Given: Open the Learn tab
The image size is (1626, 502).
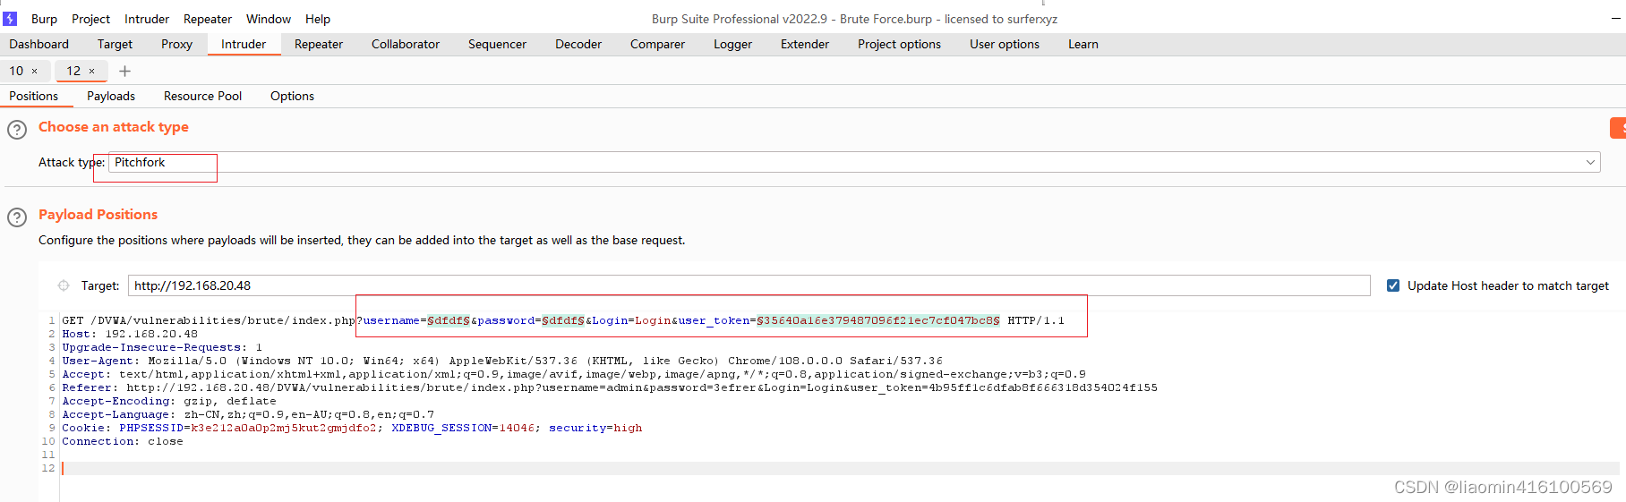Looking at the screenshot, I should click(x=1083, y=44).
